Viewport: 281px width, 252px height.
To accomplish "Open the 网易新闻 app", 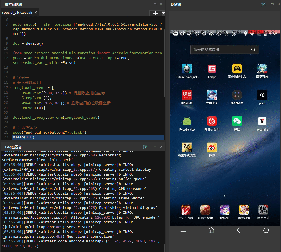I will pos(187,95).
